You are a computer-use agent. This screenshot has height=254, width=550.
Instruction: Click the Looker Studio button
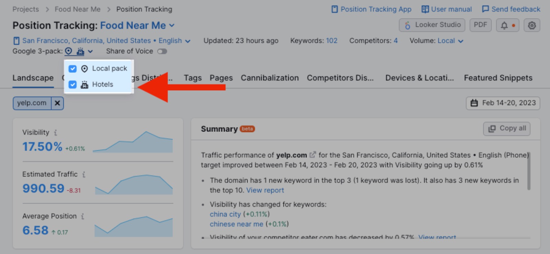[x=432, y=25]
